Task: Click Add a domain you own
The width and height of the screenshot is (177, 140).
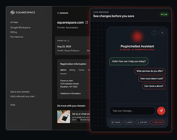Action: (x=22, y=96)
